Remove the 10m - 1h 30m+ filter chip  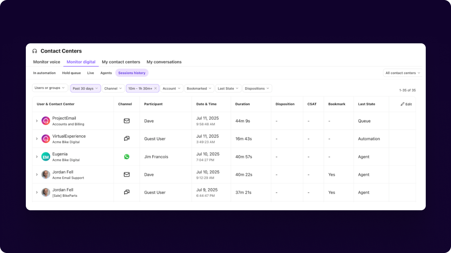pyautogui.click(x=155, y=88)
